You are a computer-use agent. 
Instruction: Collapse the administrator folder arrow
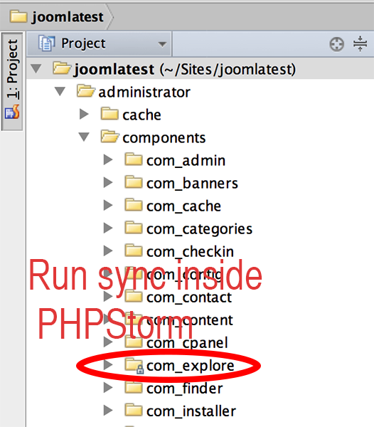pos(60,92)
